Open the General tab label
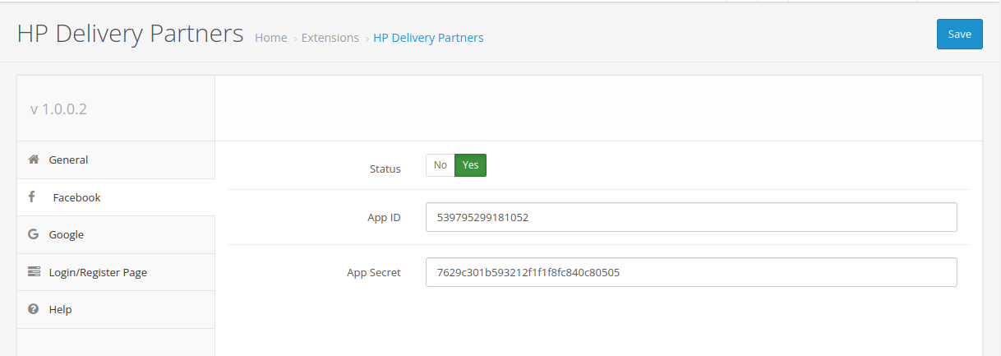The width and height of the screenshot is (1001, 356). 68,160
